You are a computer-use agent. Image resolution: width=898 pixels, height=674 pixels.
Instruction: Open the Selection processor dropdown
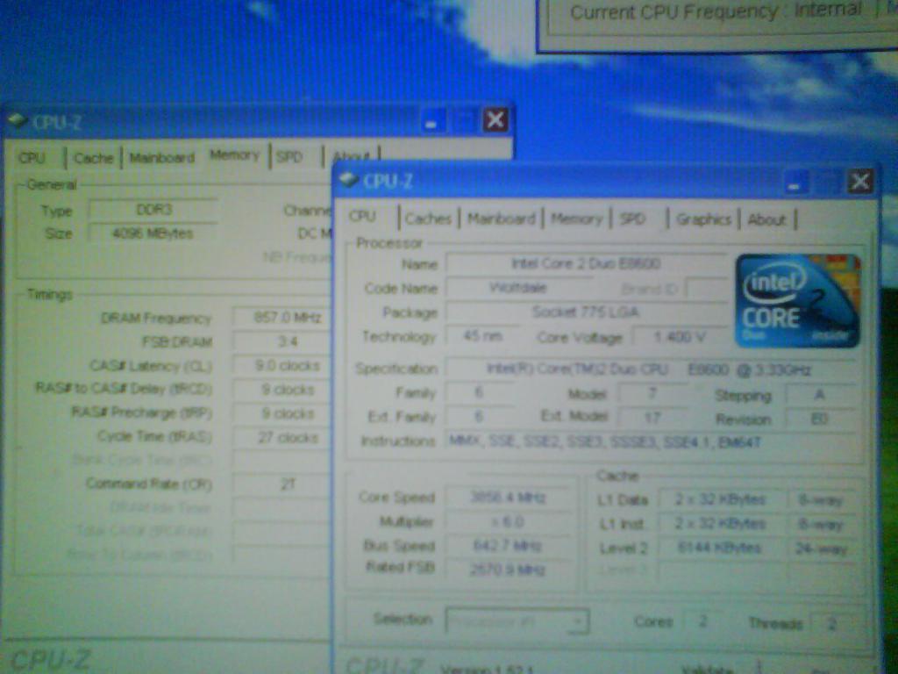517,620
